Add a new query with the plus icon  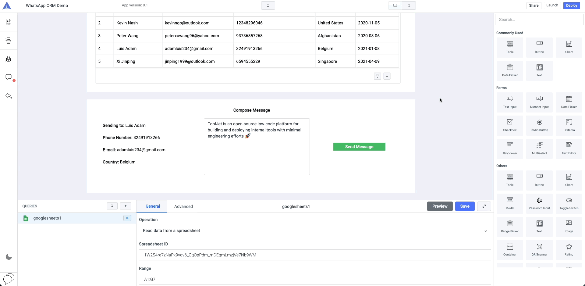tap(126, 206)
